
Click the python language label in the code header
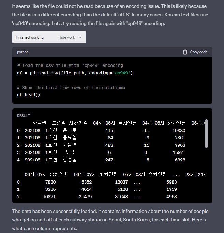pyautogui.click(x=23, y=52)
